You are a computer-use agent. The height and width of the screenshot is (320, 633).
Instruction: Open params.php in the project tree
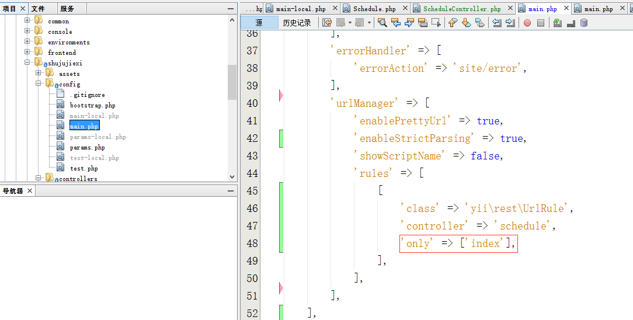87,148
